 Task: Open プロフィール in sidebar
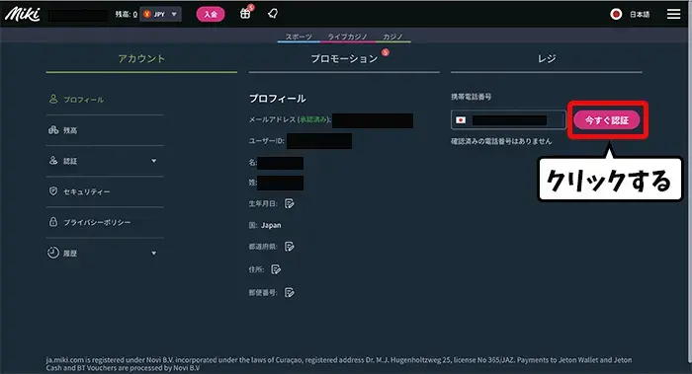(83, 100)
